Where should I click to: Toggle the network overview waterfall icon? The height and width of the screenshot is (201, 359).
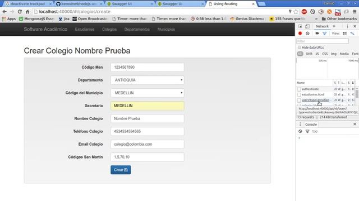pos(352,33)
